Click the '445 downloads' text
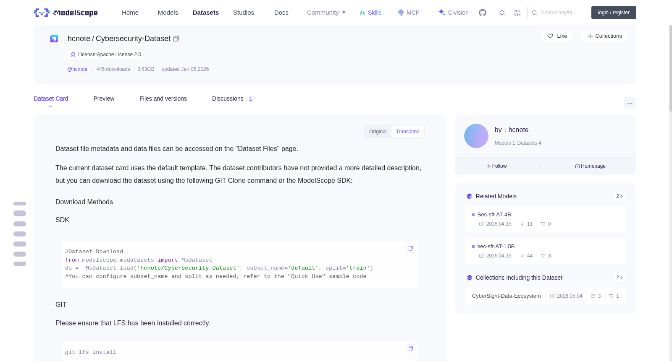 click(x=113, y=69)
